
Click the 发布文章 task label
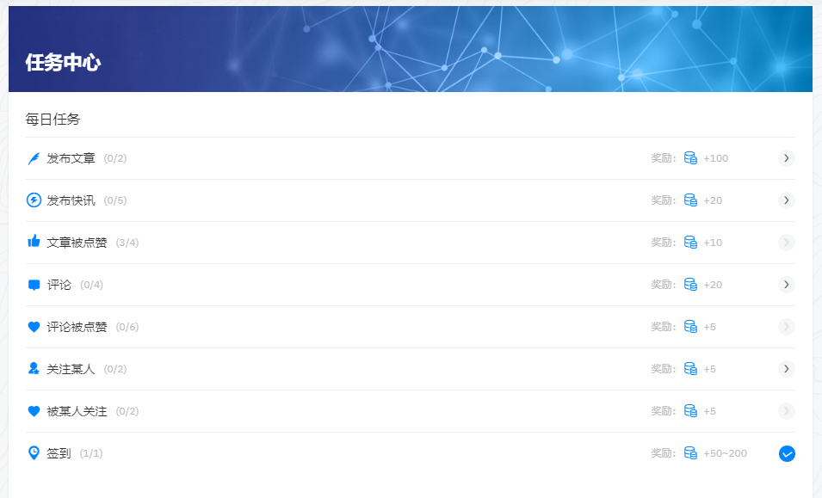71,158
